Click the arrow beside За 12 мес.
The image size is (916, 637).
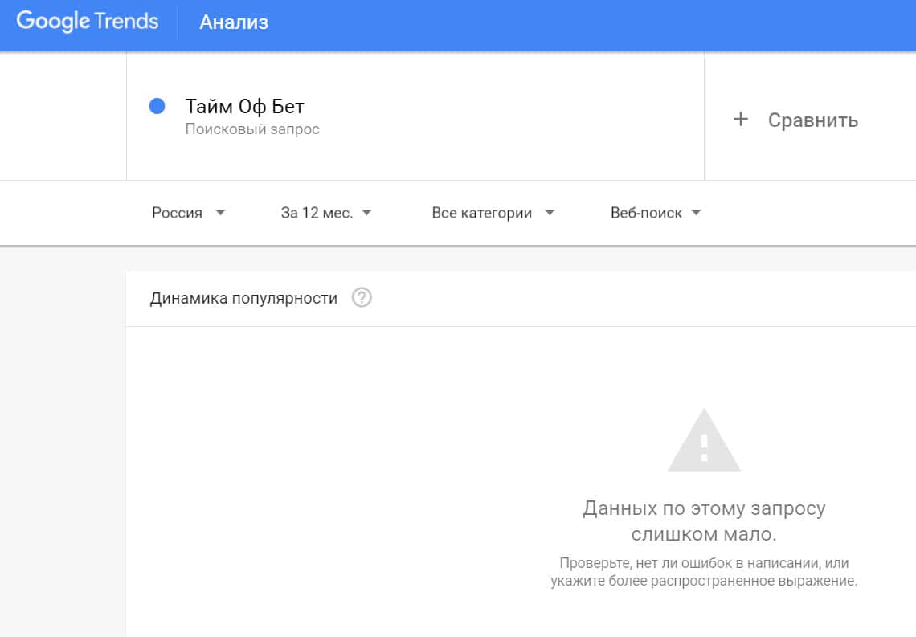pos(366,213)
